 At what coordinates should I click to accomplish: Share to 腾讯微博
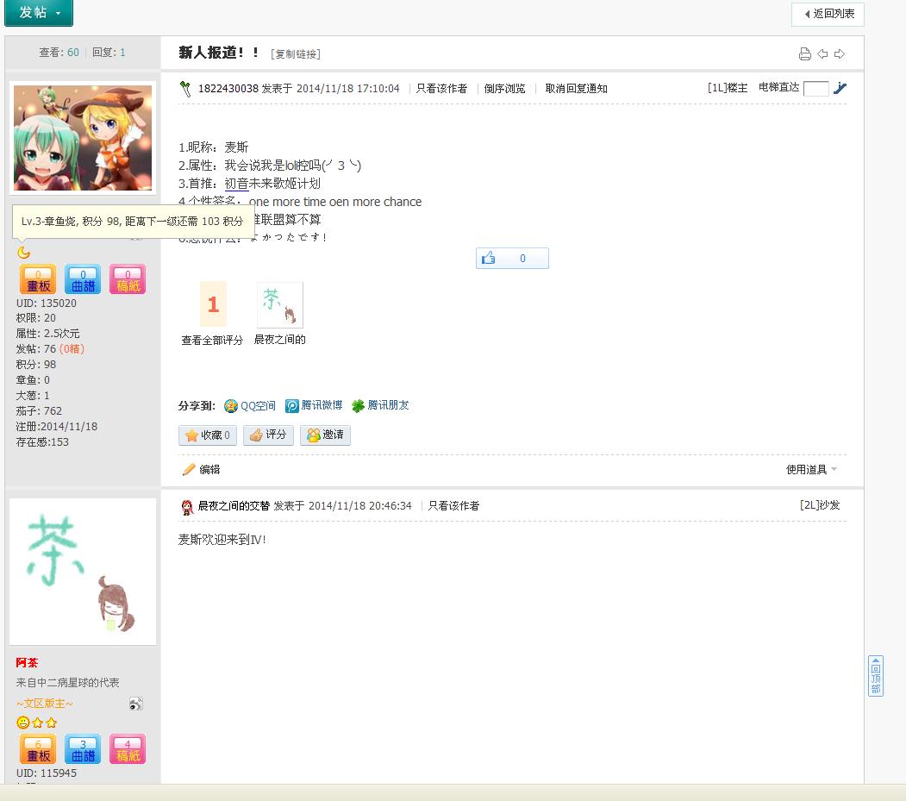click(314, 406)
